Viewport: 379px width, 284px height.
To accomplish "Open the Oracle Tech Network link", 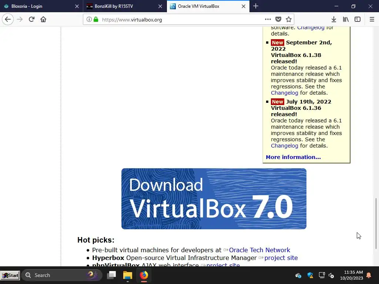I will click(x=259, y=250).
